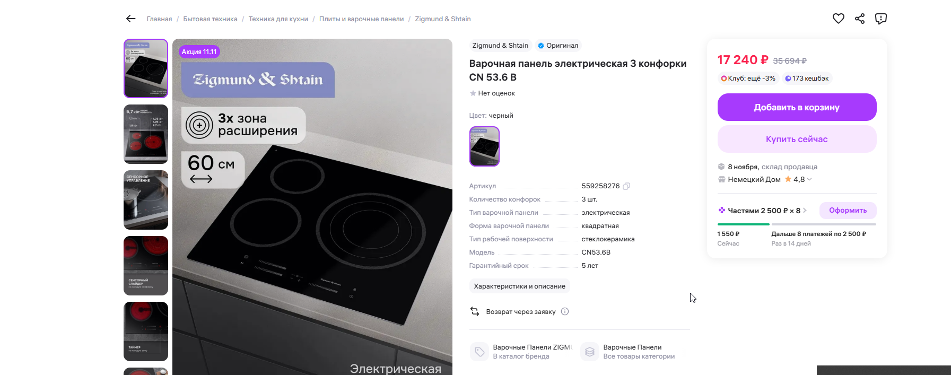The width and height of the screenshot is (951, 375).
Task: Open return policy info icon
Action: pyautogui.click(x=565, y=311)
